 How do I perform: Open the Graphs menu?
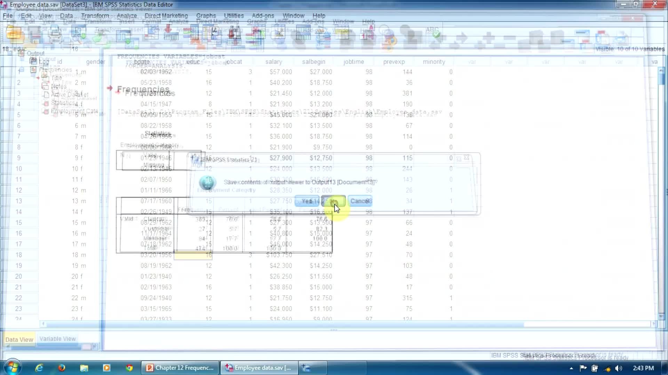click(206, 16)
